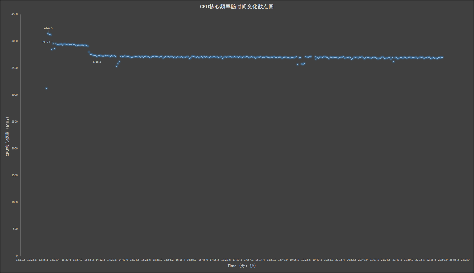Image resolution: width=474 pixels, height=273 pixels.
Task: Click the x-axis time label 14:29.8
Action: point(112,260)
